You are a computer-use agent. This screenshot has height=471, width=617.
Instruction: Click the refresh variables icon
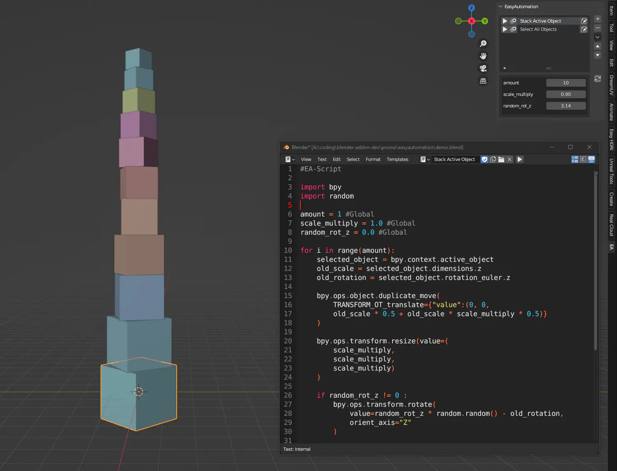598,79
